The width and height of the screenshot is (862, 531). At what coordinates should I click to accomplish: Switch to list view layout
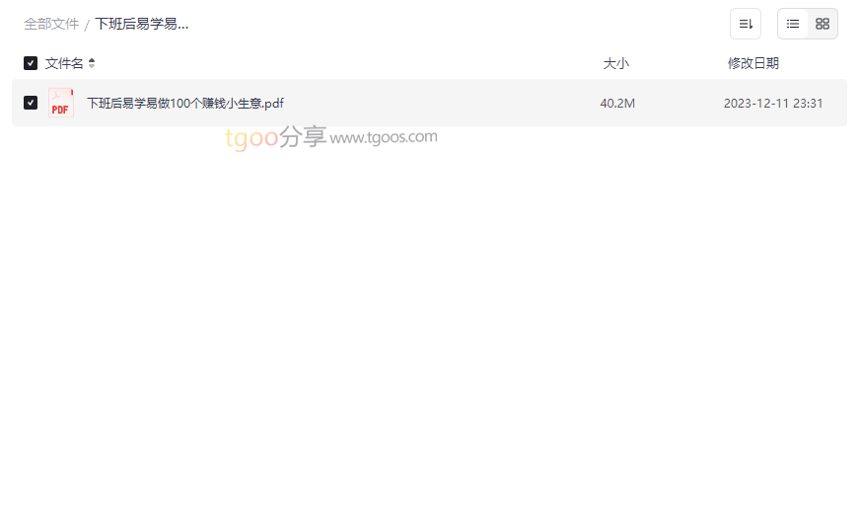[x=792, y=24]
